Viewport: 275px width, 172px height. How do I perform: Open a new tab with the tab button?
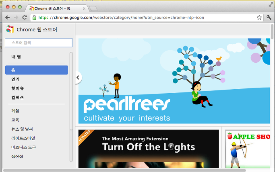93,8
